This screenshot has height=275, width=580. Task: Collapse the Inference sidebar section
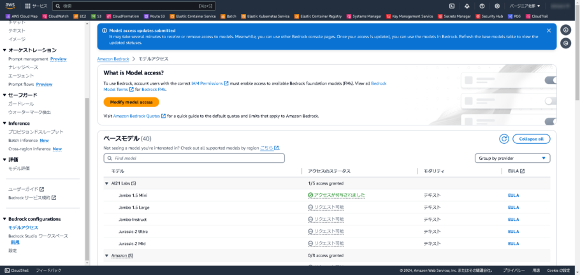click(4, 123)
